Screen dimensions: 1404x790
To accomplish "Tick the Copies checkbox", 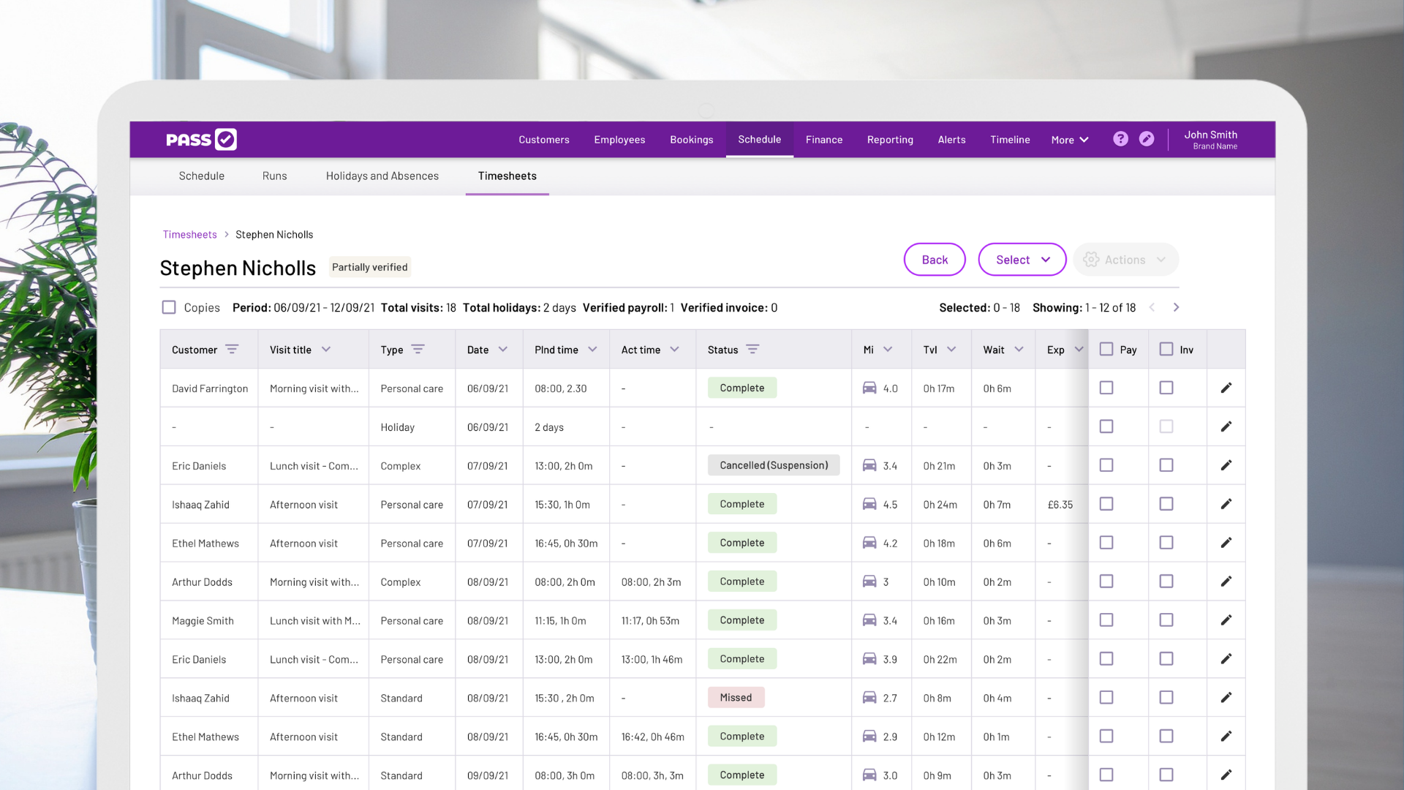I will 169,308.
